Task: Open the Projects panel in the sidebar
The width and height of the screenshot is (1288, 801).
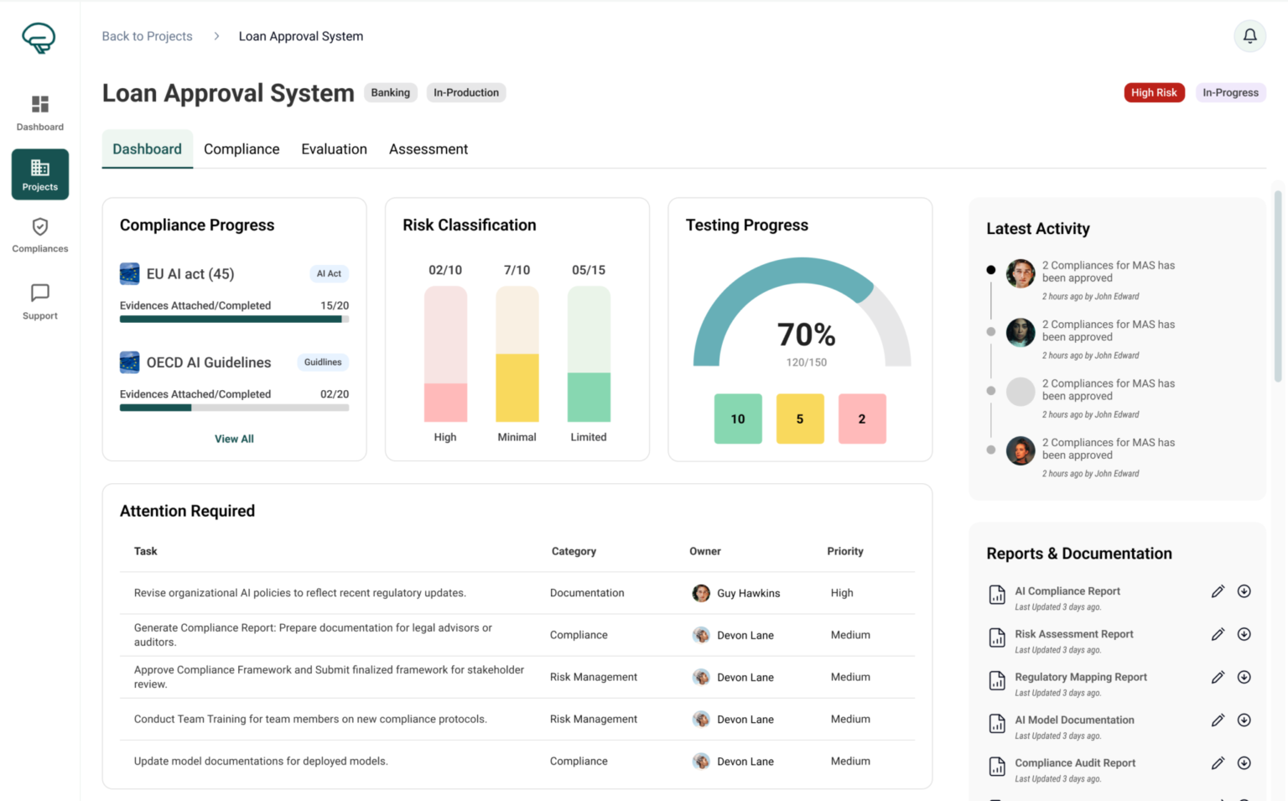Action: (x=39, y=174)
